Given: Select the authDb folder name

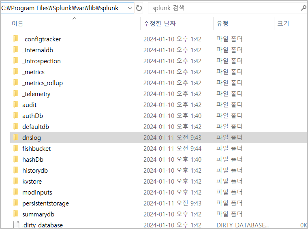Looking at the screenshot, I should pos(32,116).
